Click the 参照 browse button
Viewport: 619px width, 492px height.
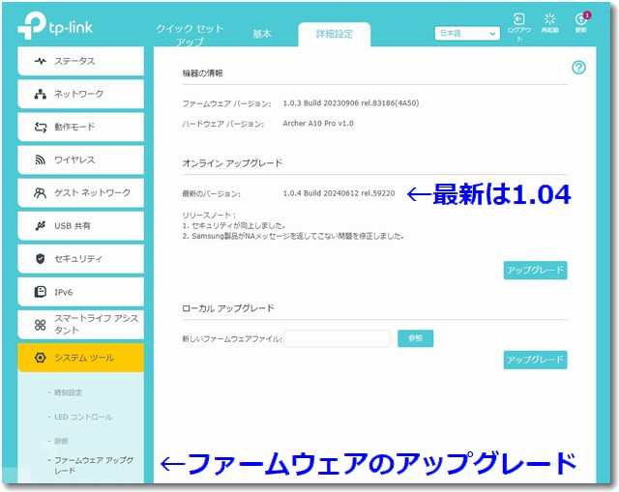pyautogui.click(x=415, y=338)
